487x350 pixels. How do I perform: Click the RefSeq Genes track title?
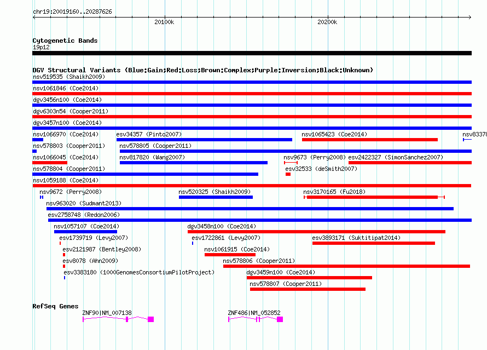click(55, 306)
